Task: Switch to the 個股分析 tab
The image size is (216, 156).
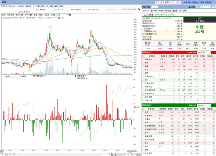Action: (44, 6)
